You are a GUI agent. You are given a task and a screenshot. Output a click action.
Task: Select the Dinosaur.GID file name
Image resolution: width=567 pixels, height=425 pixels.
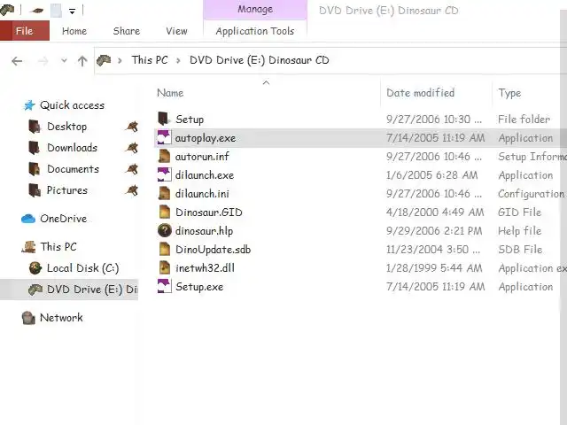click(209, 212)
